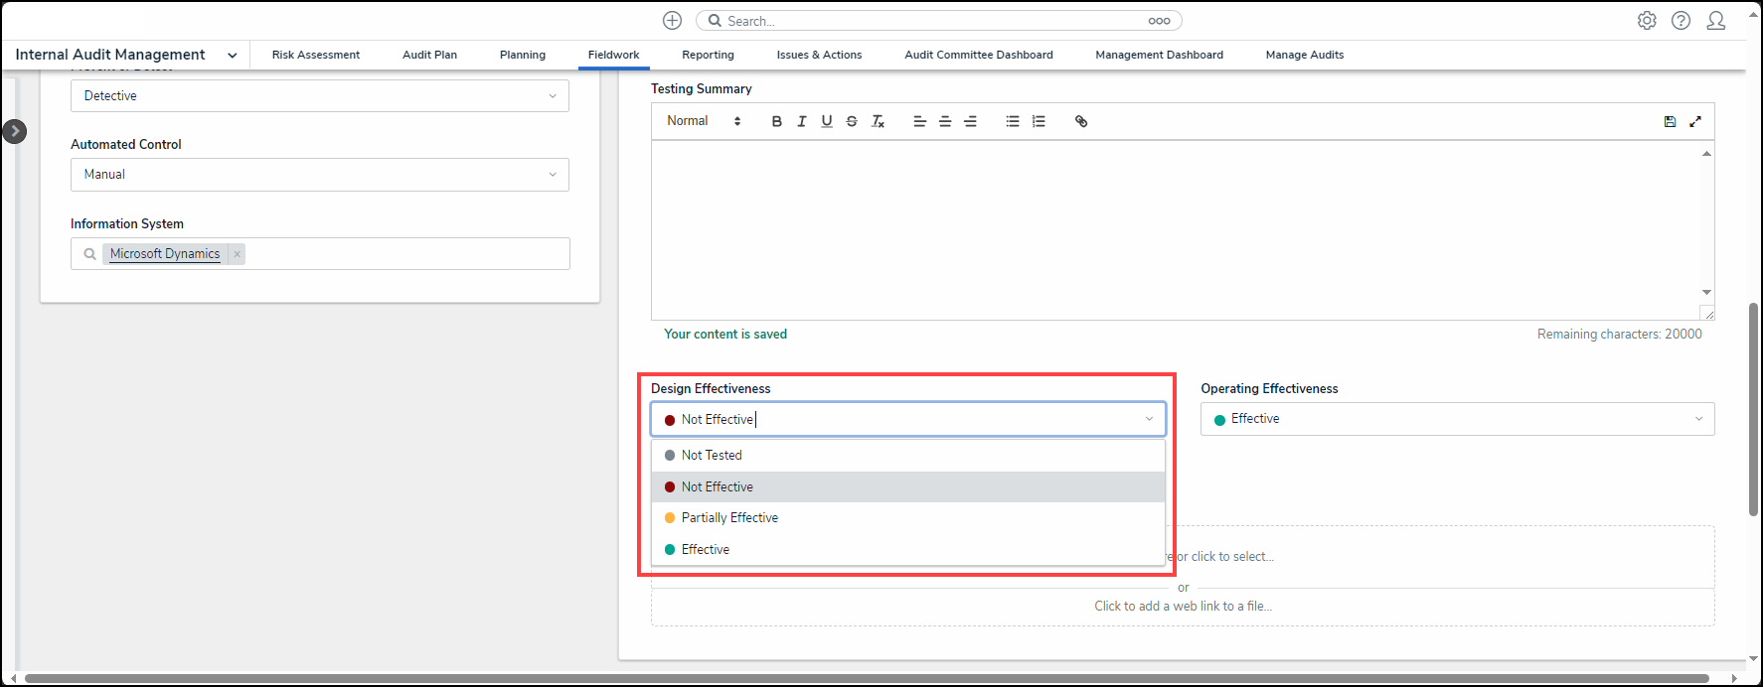Insert a hyperlink using link icon
Viewport: 1763px width, 687px height.
(x=1081, y=121)
